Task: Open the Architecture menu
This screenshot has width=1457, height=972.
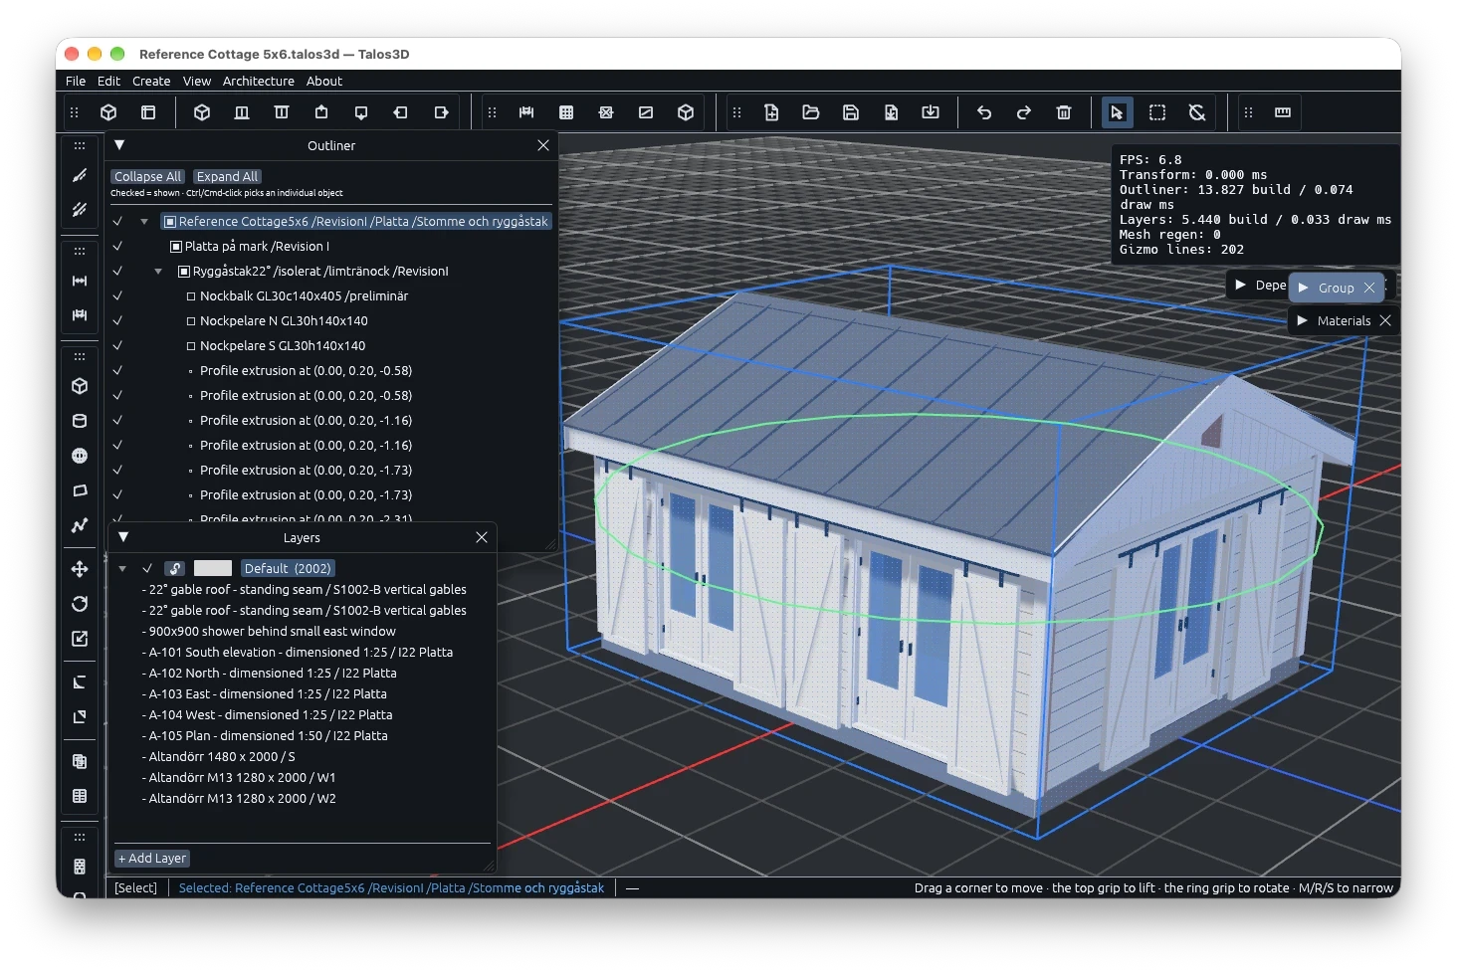Action: point(259,82)
